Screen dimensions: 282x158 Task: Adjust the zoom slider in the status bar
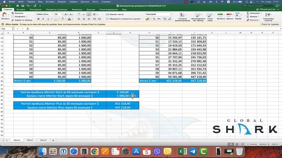(258, 144)
